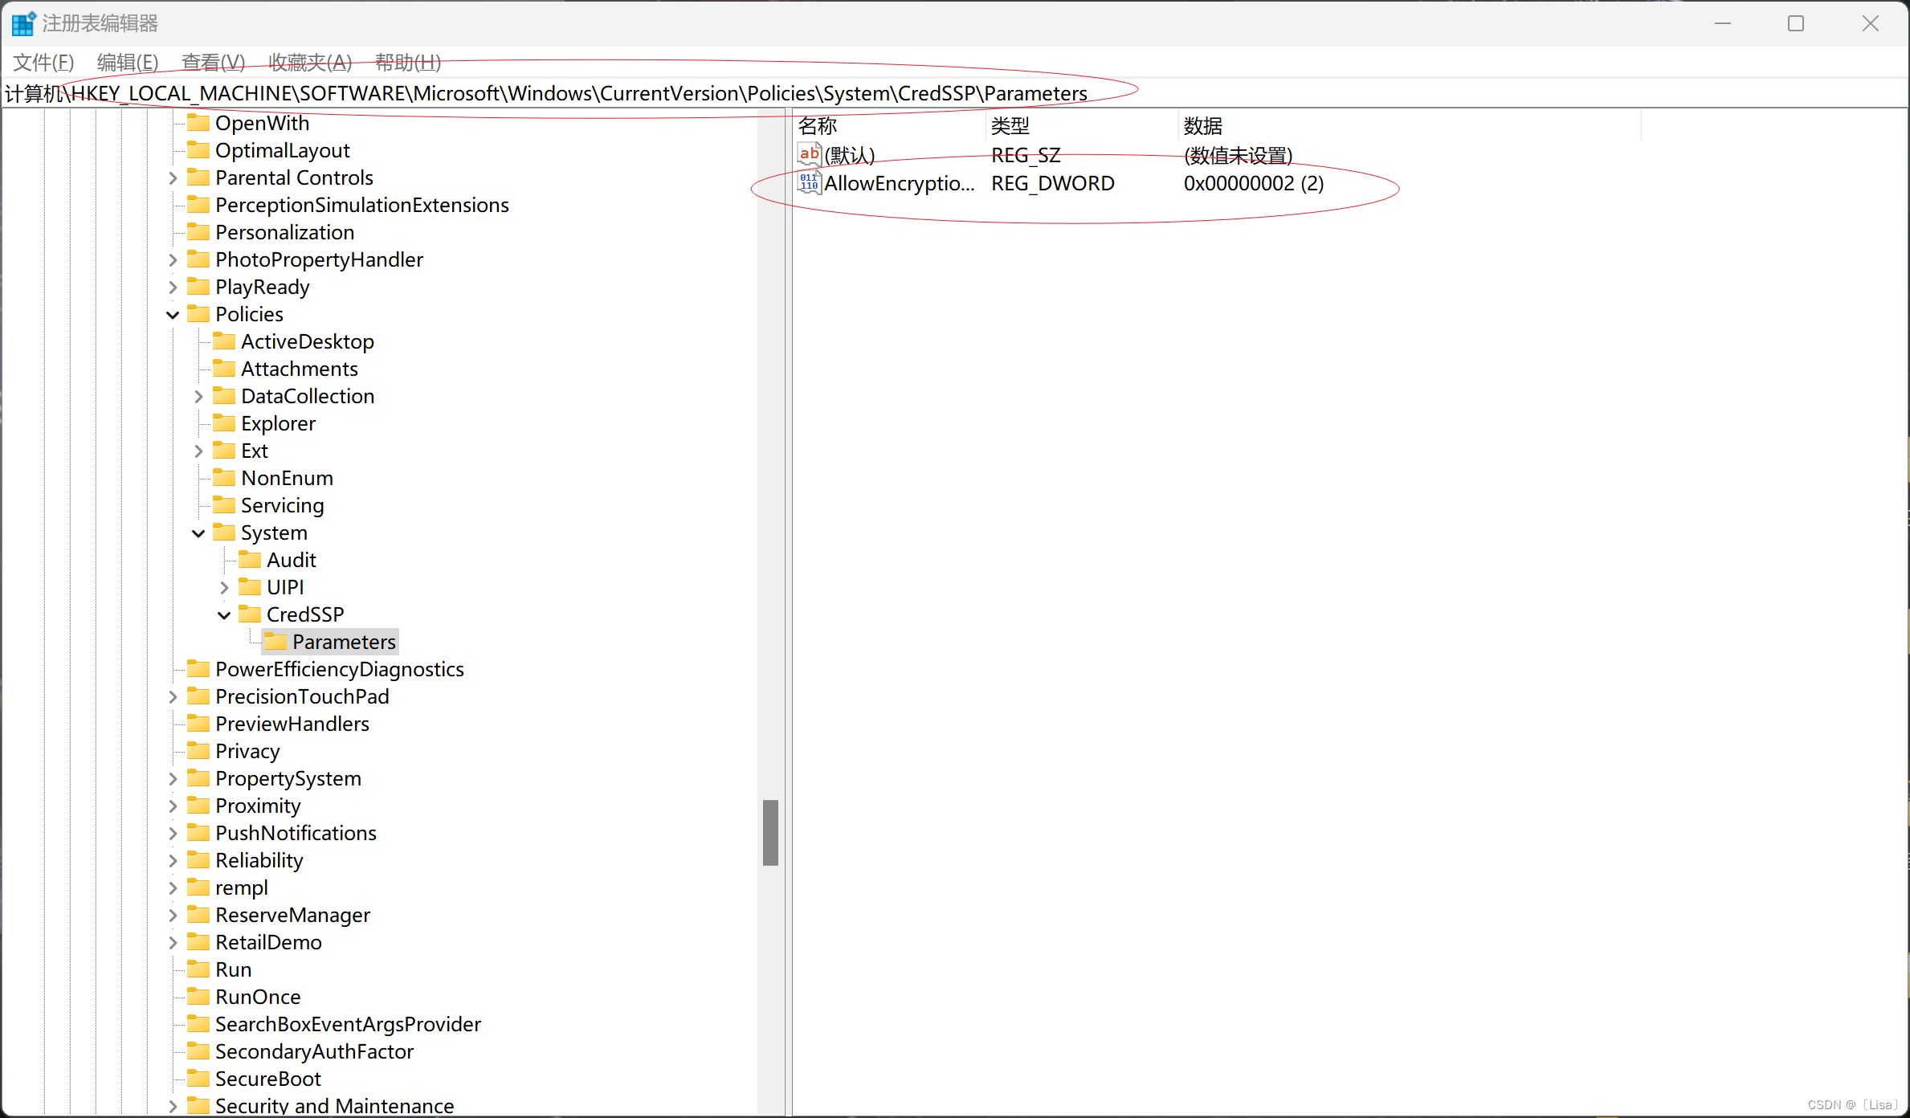Collapse the Policies tree node
The image size is (1910, 1118).
173,315
